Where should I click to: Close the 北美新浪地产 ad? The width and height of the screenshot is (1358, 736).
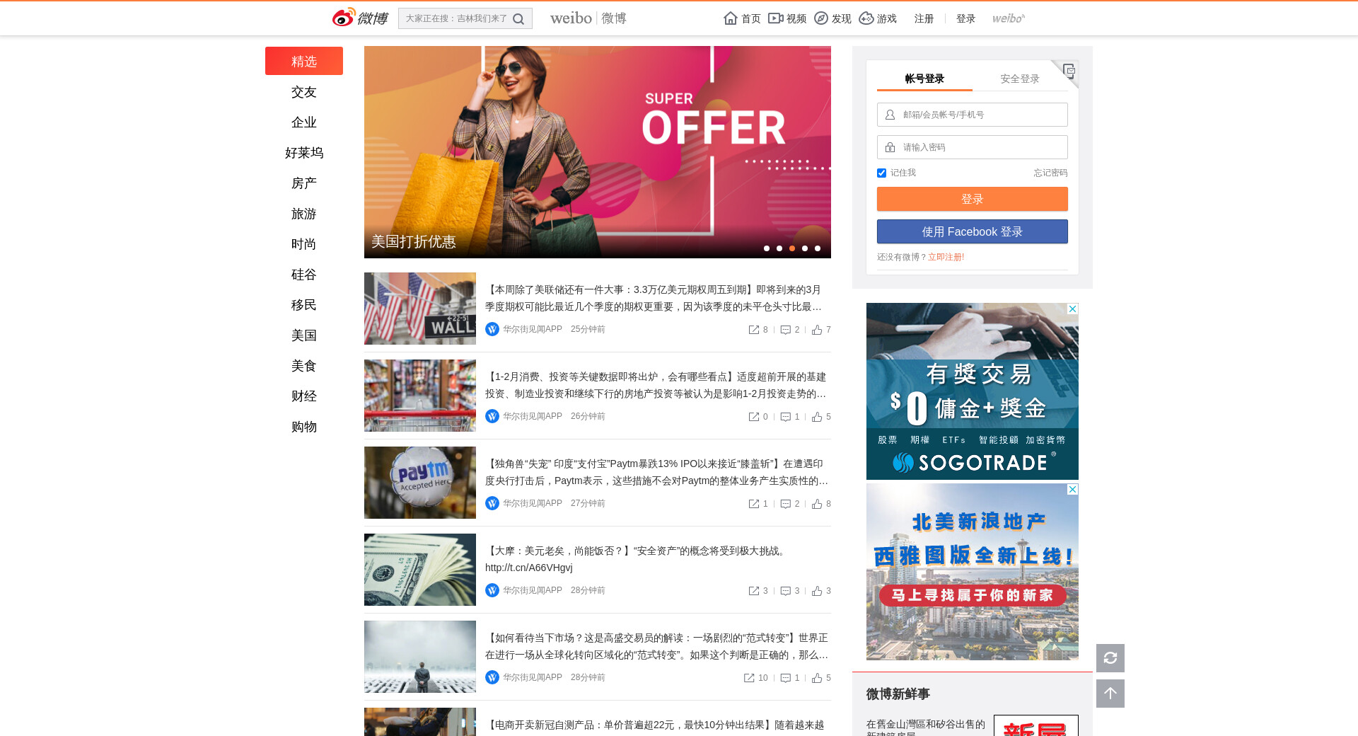[1073, 489]
